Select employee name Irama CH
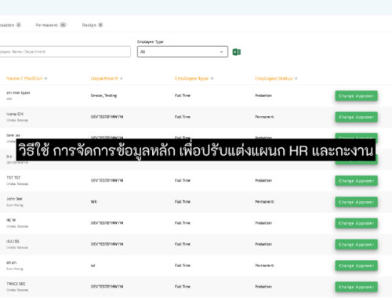The width and height of the screenshot is (392, 300). (x=15, y=114)
